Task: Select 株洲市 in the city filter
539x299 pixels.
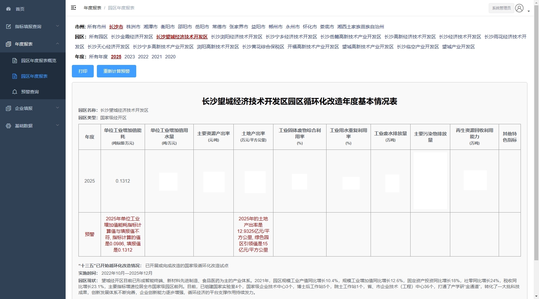Action: (133, 27)
